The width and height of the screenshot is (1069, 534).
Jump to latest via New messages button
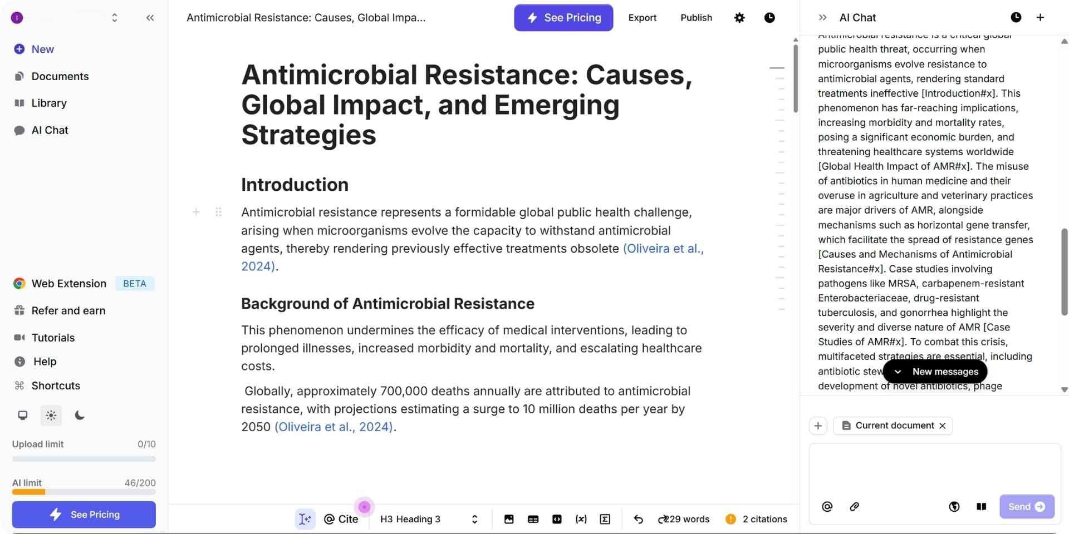(x=935, y=372)
